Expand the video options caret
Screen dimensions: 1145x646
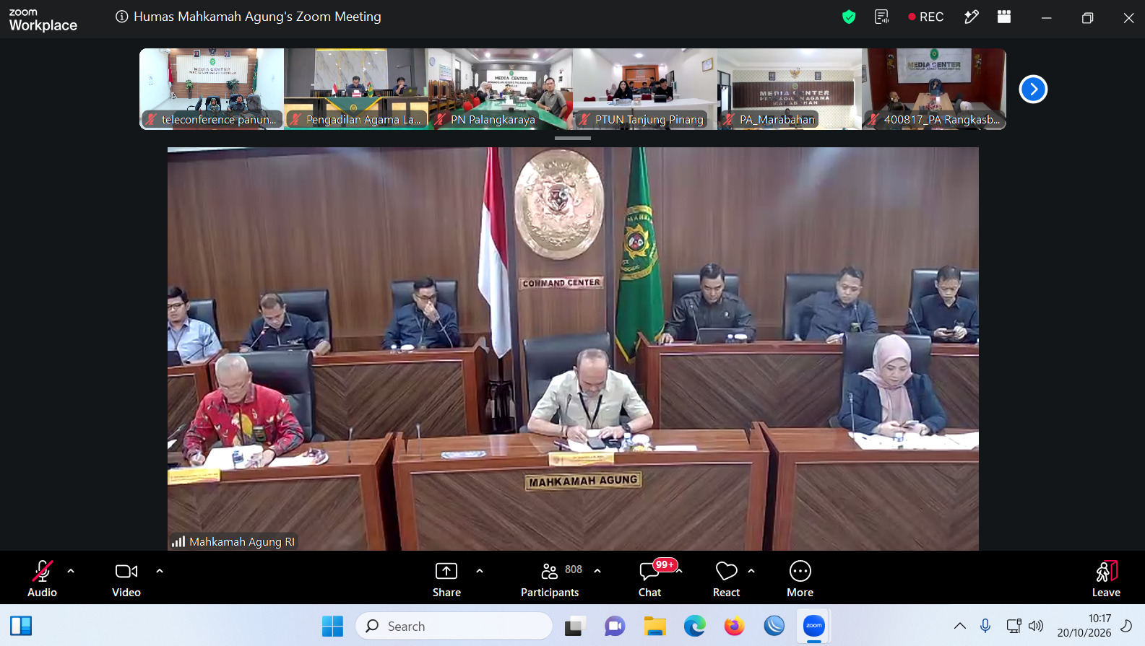coord(160,571)
